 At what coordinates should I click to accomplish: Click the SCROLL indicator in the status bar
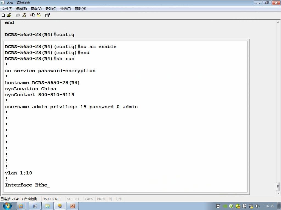(x=73, y=199)
